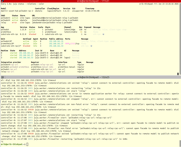Click the lower pane scrollbar thumb
Viewport: 181px width, 147px height.
(180, 143)
